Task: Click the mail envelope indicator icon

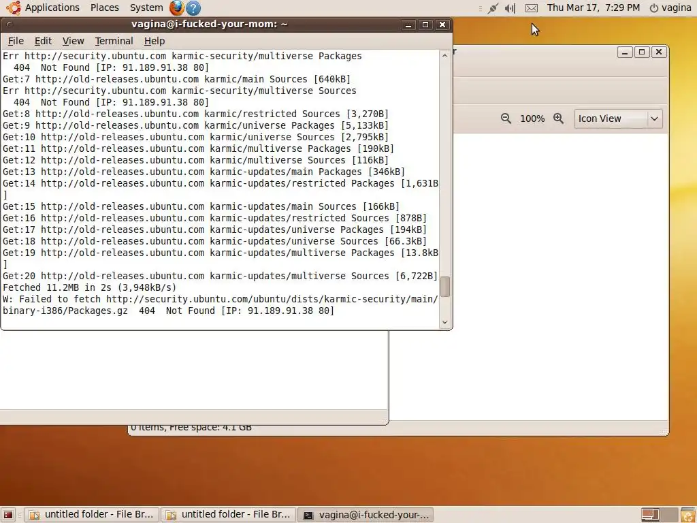Action: (531, 8)
